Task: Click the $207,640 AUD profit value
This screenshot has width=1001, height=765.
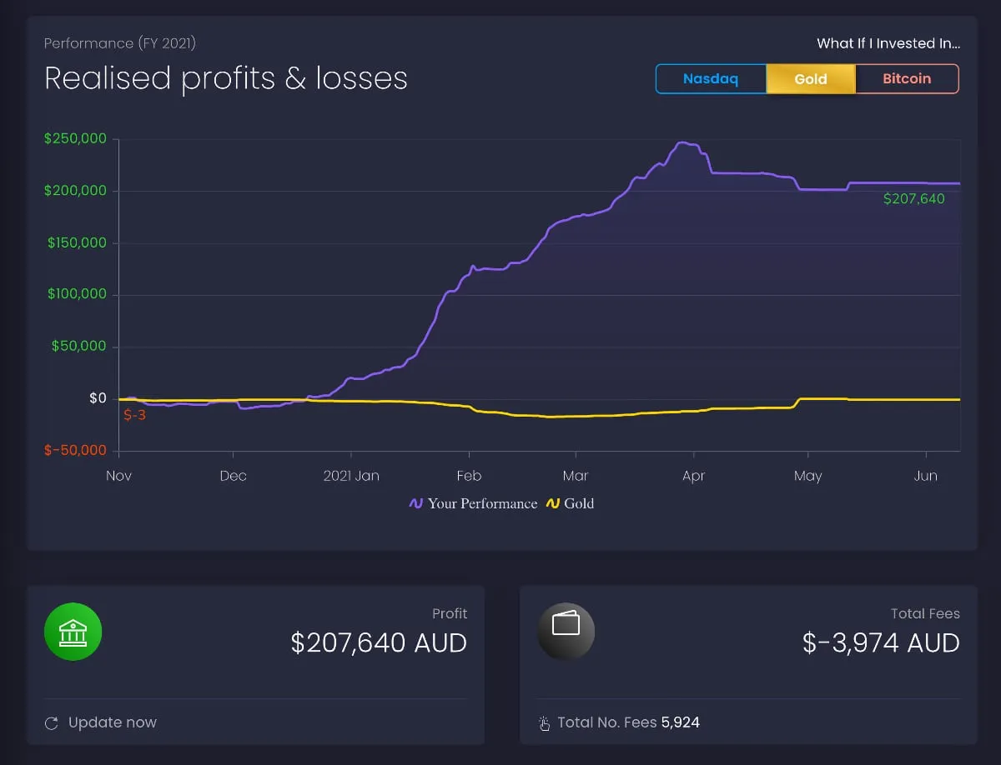Action: tap(379, 642)
